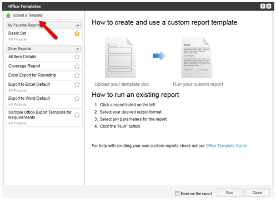Enable the Email me the report checkbox
This screenshot has width=276, height=200.
click(177, 193)
